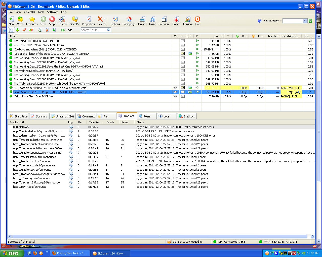This screenshot has width=322, height=257.
Task: Open the Music toolbar icon
Action: [x=152, y=19]
